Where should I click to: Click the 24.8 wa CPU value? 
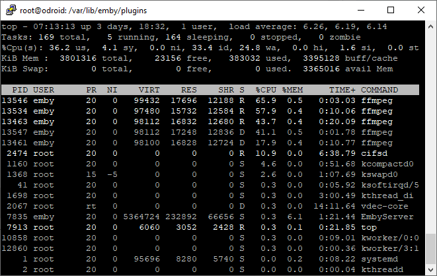250,48
